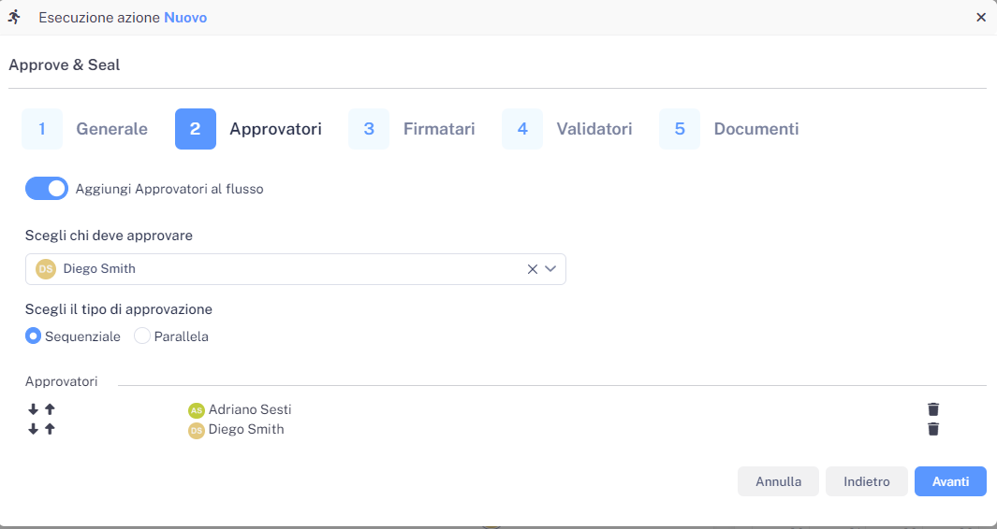Viewport: 997px width, 529px height.
Task: Click the running figure icon in title bar
Action: [x=14, y=17]
